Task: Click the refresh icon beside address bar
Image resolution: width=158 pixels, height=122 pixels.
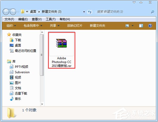Action: pyautogui.click(x=90, y=12)
